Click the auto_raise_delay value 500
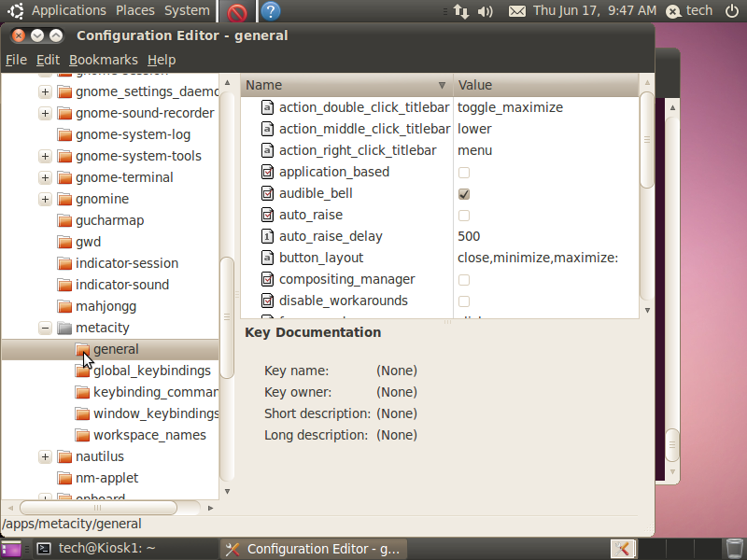The width and height of the screenshot is (747, 560). [469, 237]
